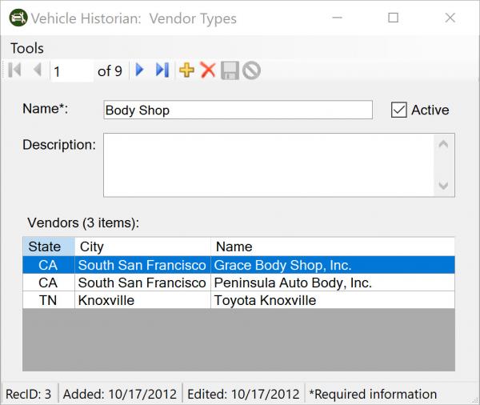Cancel edits with the gray cancel icon

(x=251, y=70)
